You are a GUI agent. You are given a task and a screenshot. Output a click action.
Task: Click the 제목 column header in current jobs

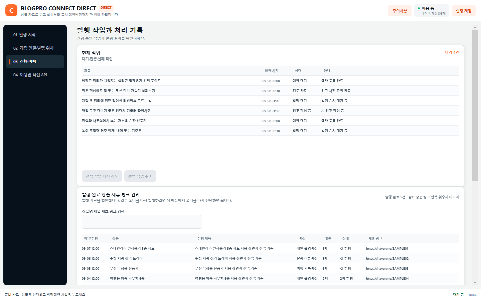88,71
